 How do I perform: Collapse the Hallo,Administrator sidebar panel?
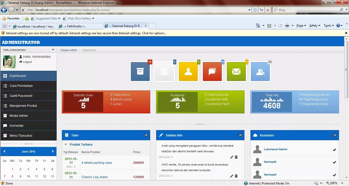[x=53, y=50]
